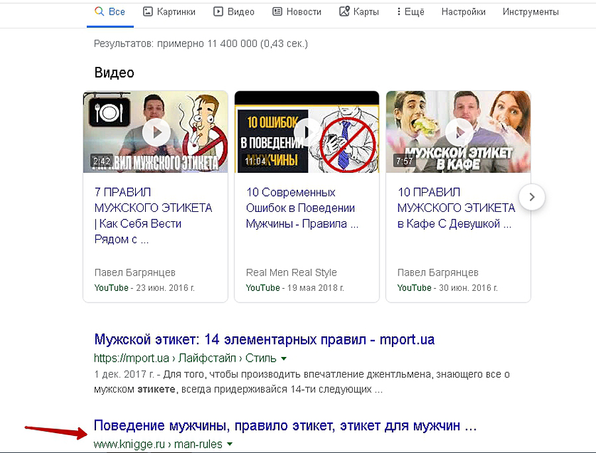Play the 7 ПРАВИЛ МУЖСКОГО ЭТИКЕТА video
Screen dimensions: 596x453
(x=156, y=132)
